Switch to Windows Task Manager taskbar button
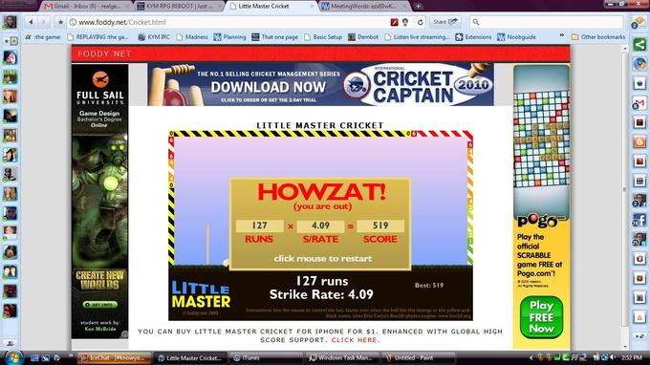 pos(342,357)
